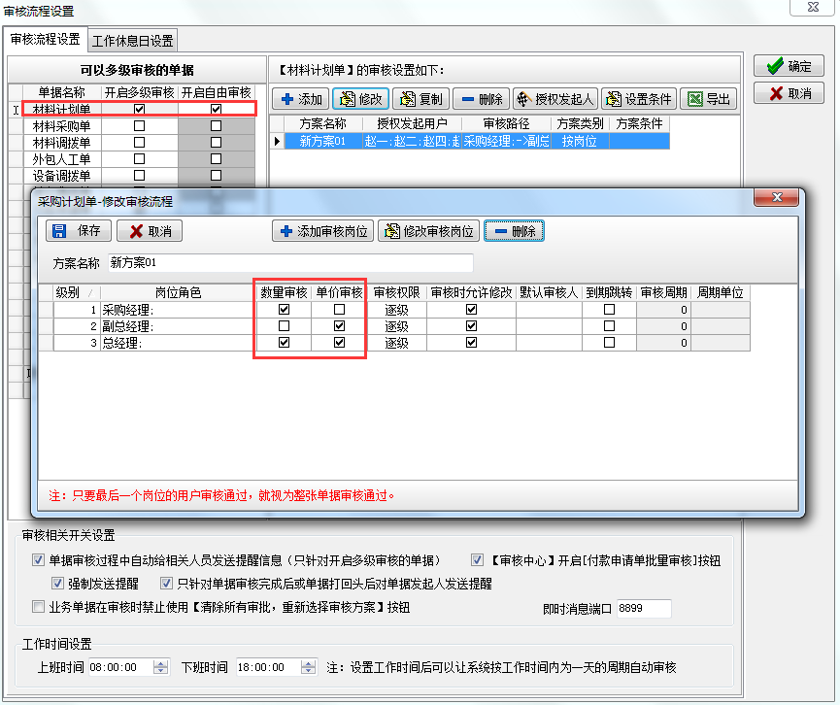Image resolution: width=840 pixels, height=705 pixels.
Task: Click the 授权发起人 authorize button
Action: click(x=554, y=99)
